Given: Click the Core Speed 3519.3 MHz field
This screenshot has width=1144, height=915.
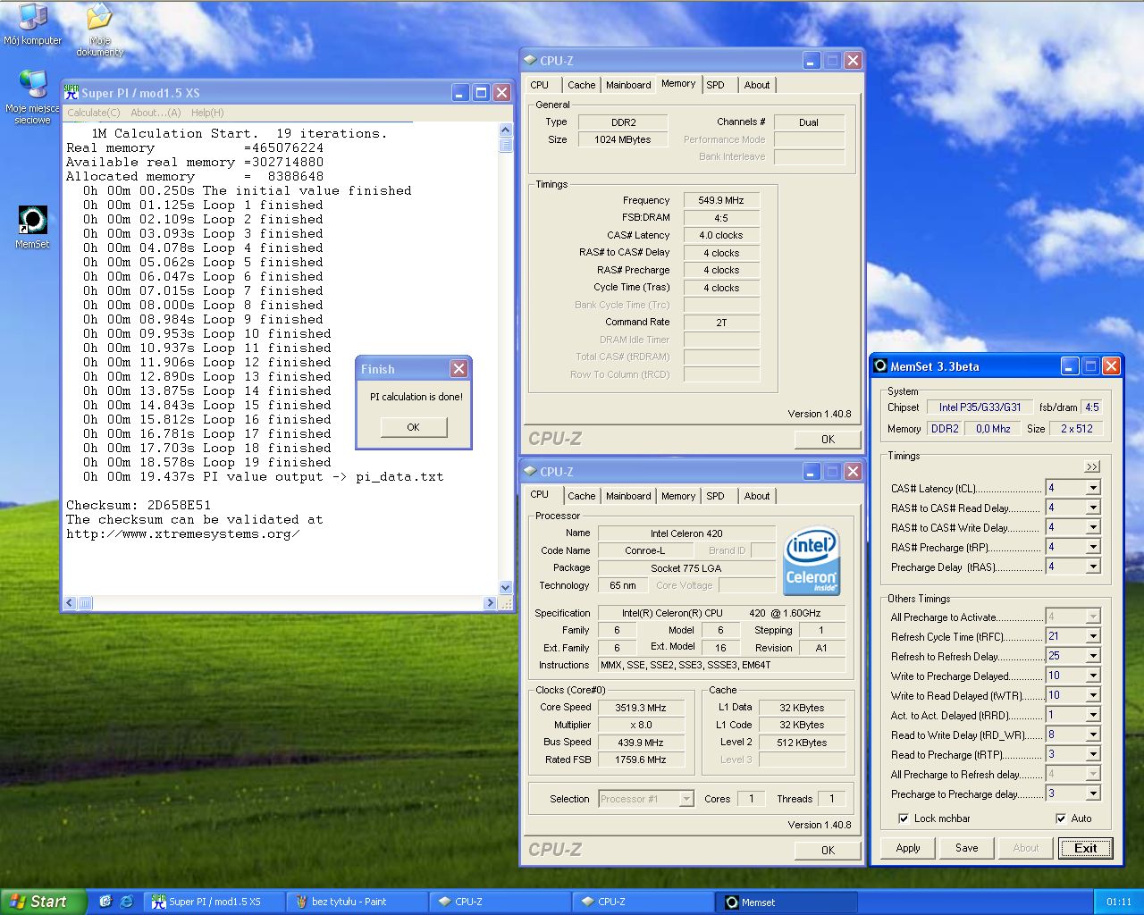Looking at the screenshot, I should tap(641, 707).
